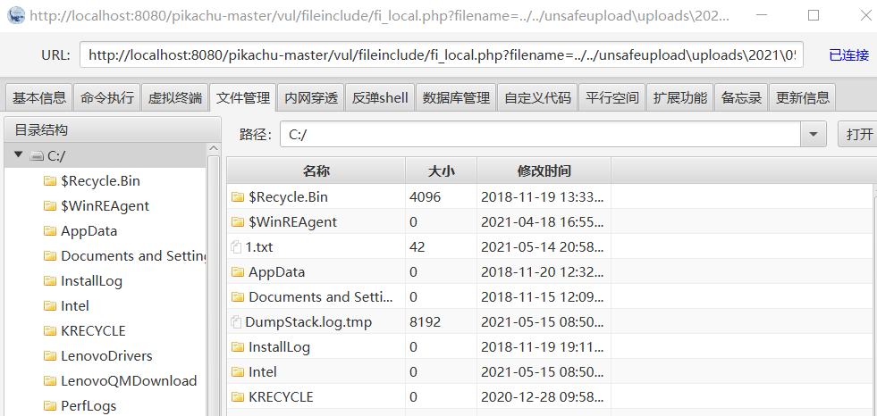Open the 数据库管理 tab
The image size is (877, 416).
point(457,97)
